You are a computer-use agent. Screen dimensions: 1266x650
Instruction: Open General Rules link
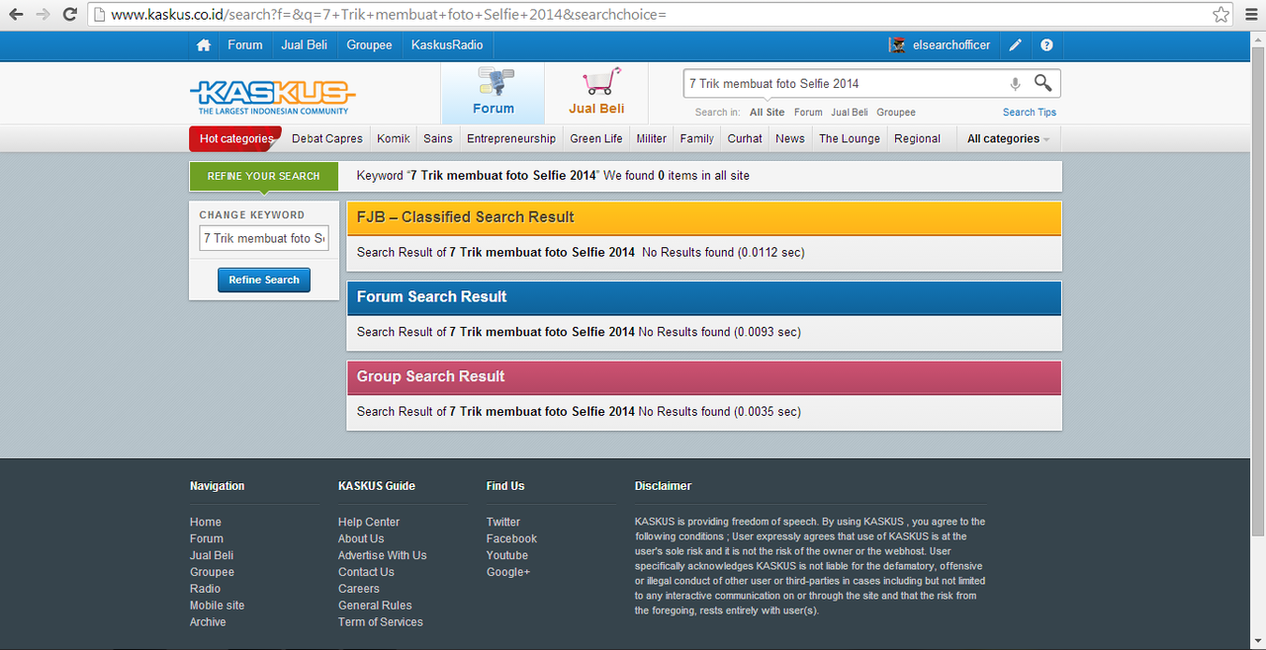pyautogui.click(x=375, y=606)
